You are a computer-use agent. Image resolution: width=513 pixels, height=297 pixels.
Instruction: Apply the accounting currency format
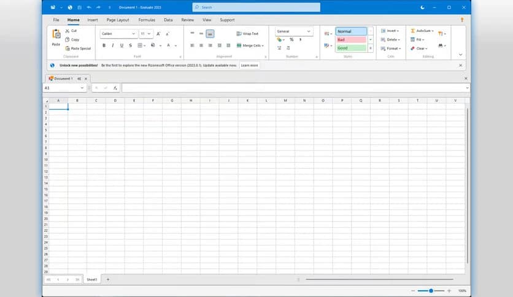pyautogui.click(x=280, y=39)
